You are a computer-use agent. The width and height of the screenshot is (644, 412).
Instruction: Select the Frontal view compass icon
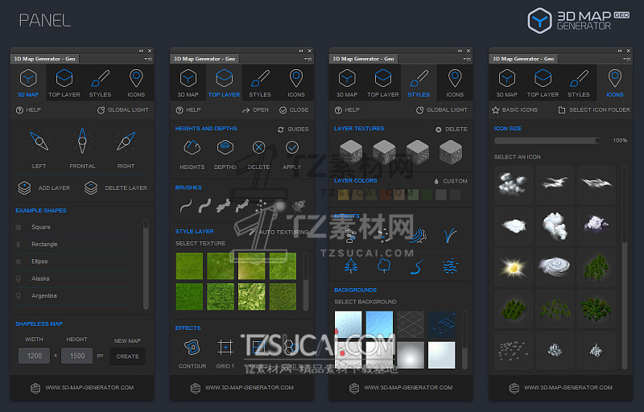tap(82, 141)
